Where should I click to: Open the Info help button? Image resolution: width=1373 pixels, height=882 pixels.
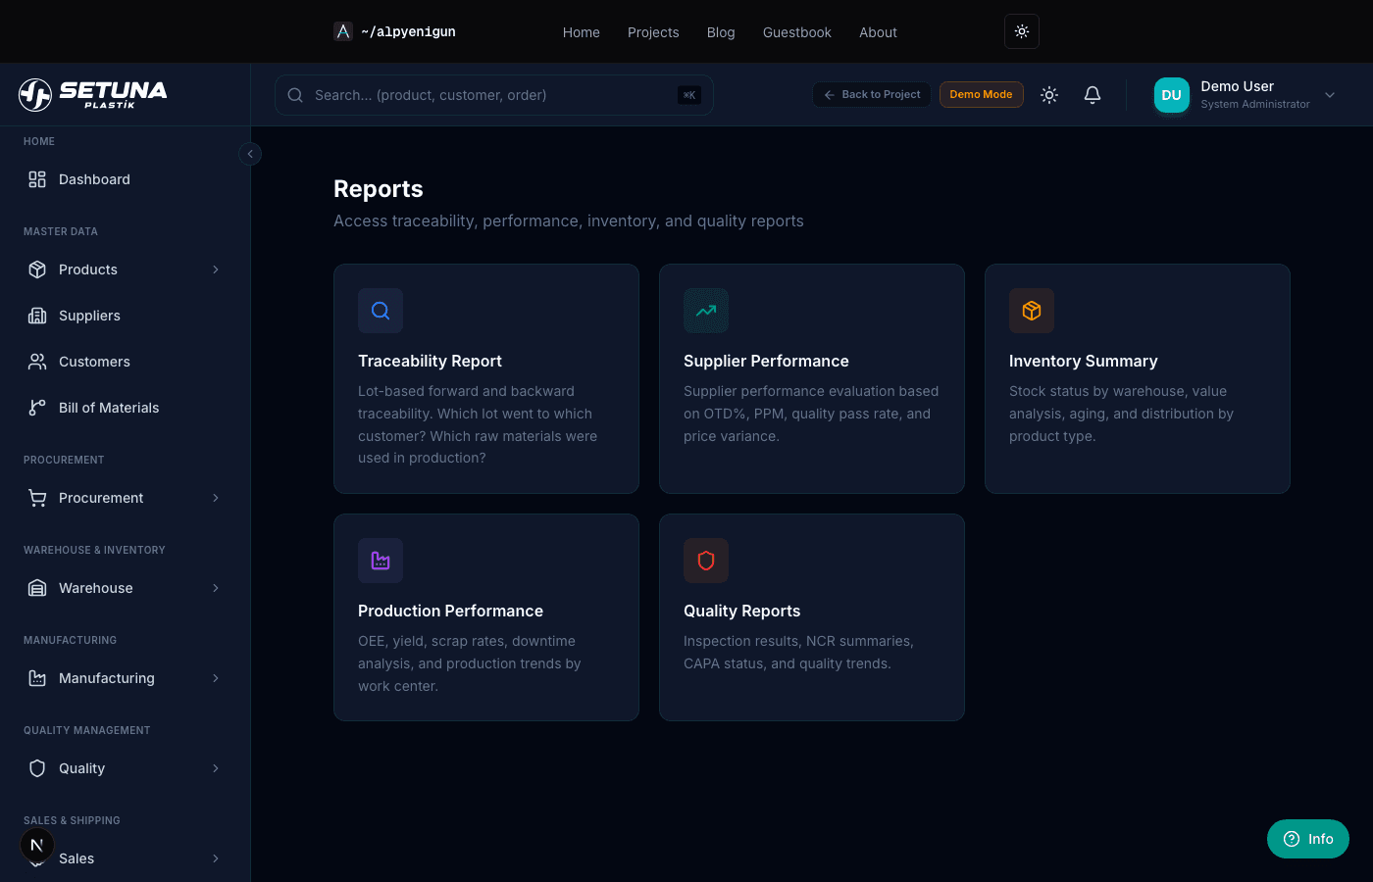1307,839
